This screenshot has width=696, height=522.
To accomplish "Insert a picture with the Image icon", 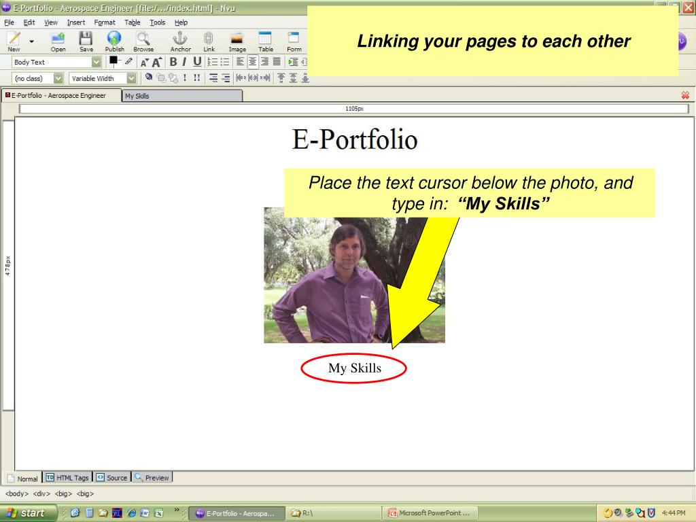I will coord(237,41).
